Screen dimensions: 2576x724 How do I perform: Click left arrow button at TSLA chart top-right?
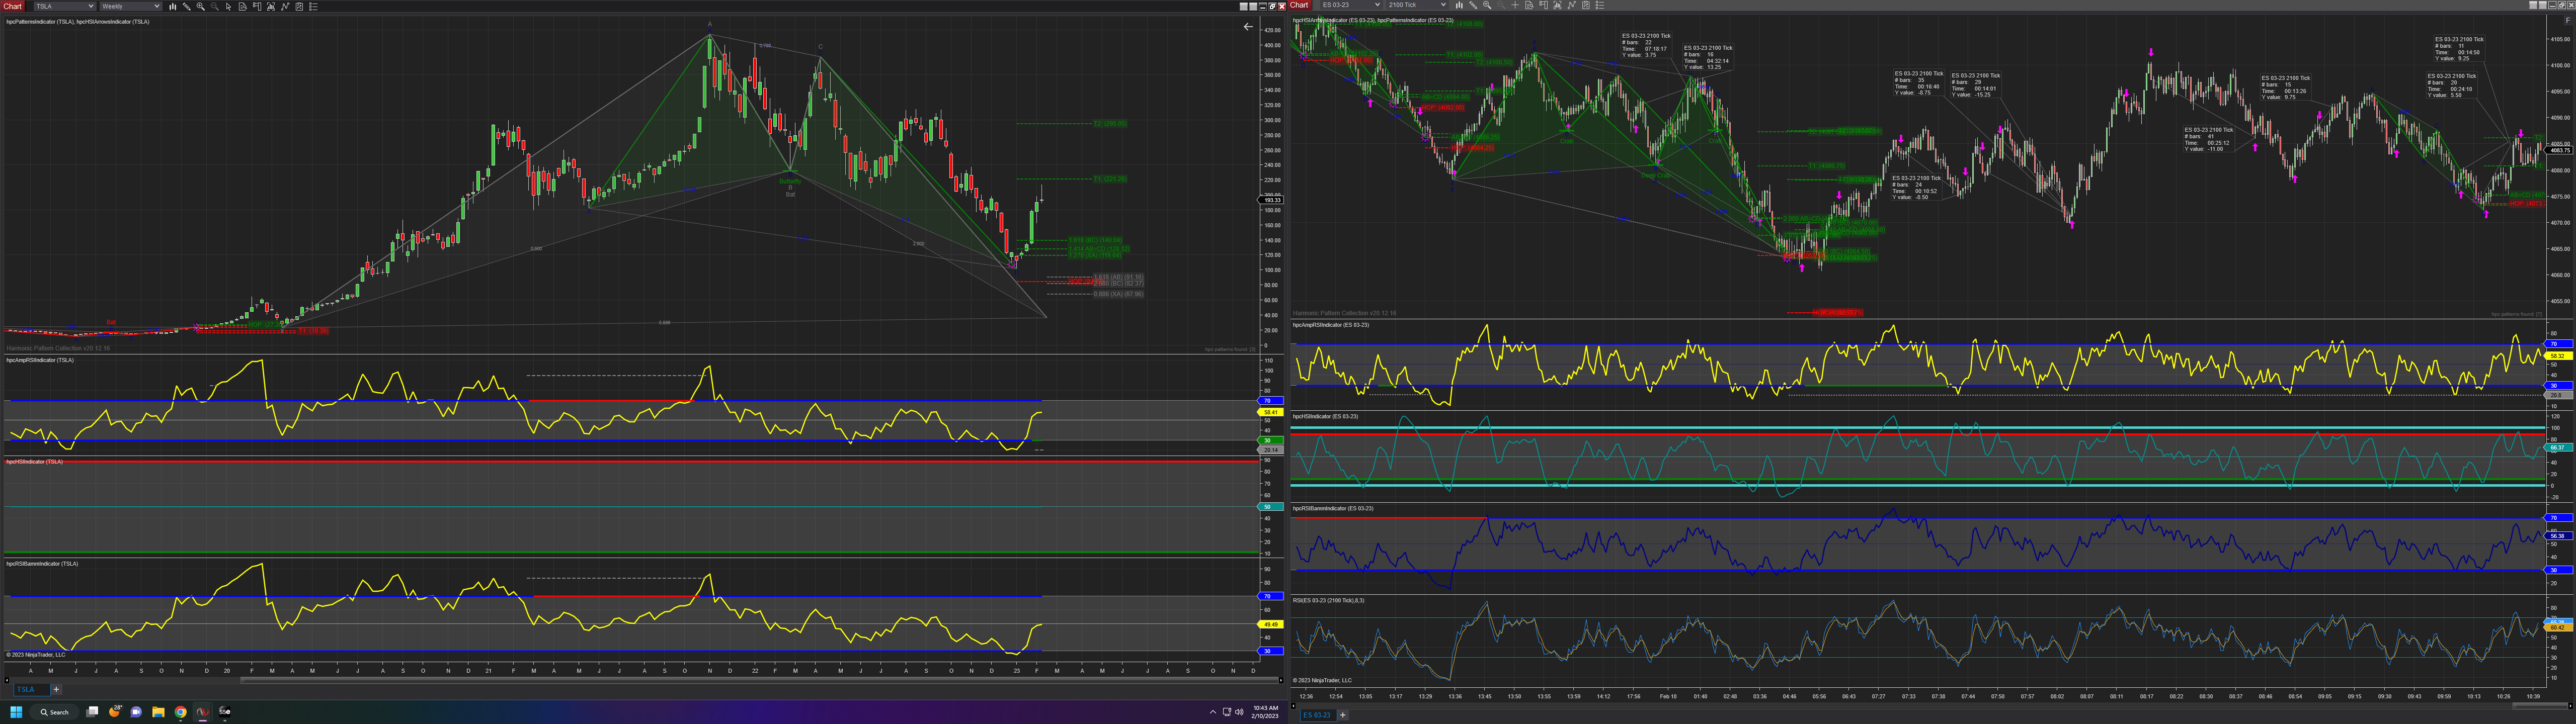1247,27
